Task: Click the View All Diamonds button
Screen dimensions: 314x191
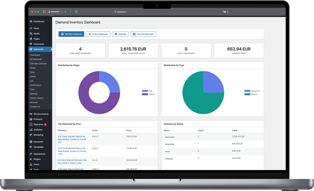Action: click(143, 34)
